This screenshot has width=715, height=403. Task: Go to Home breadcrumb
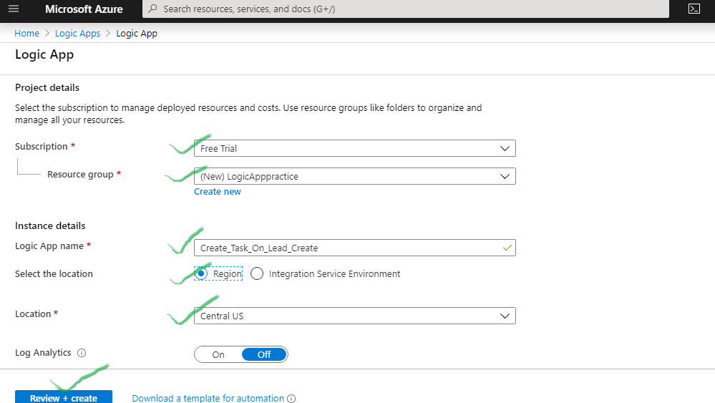click(x=27, y=33)
